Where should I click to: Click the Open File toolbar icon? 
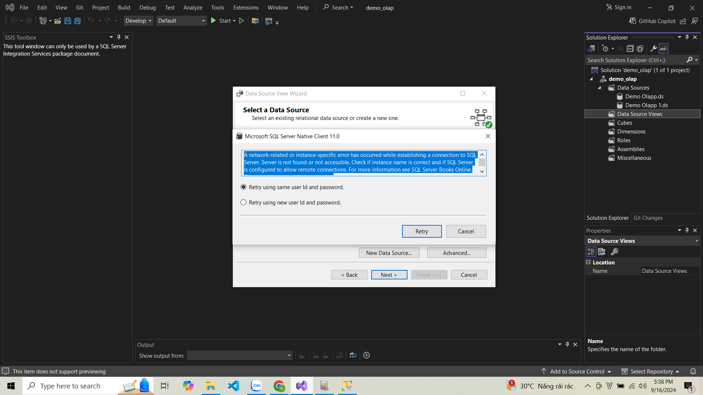tap(57, 21)
